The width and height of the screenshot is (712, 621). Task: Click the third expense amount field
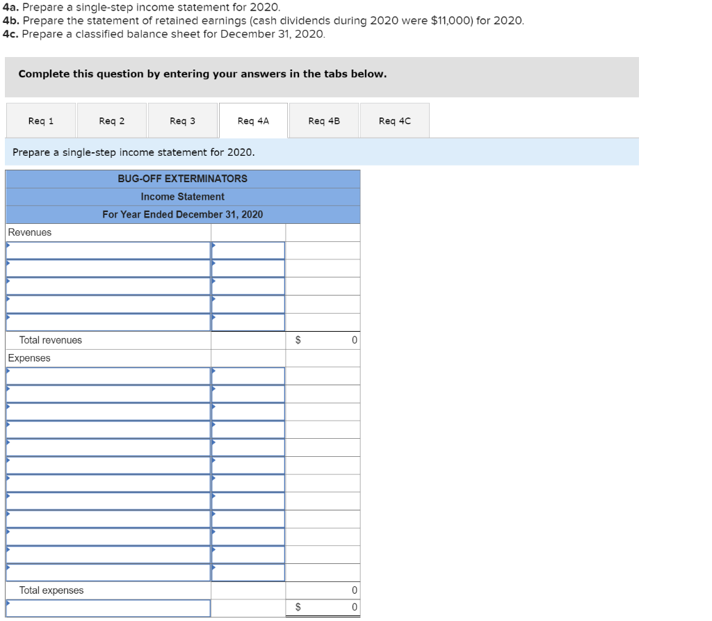(x=248, y=412)
